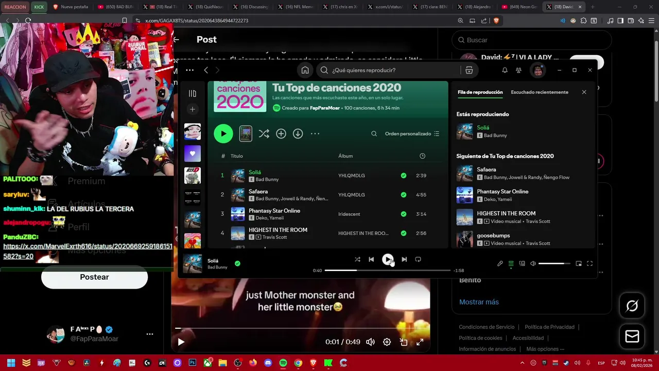Toggle saved check for Soliá row
Screen dimensions: 659x371
404,175
